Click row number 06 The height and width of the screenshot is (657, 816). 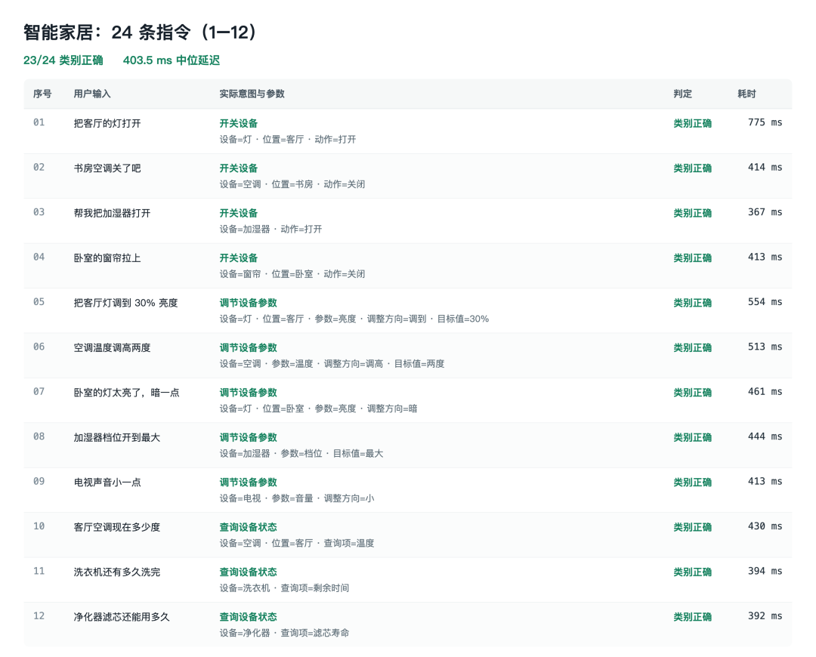click(x=39, y=347)
